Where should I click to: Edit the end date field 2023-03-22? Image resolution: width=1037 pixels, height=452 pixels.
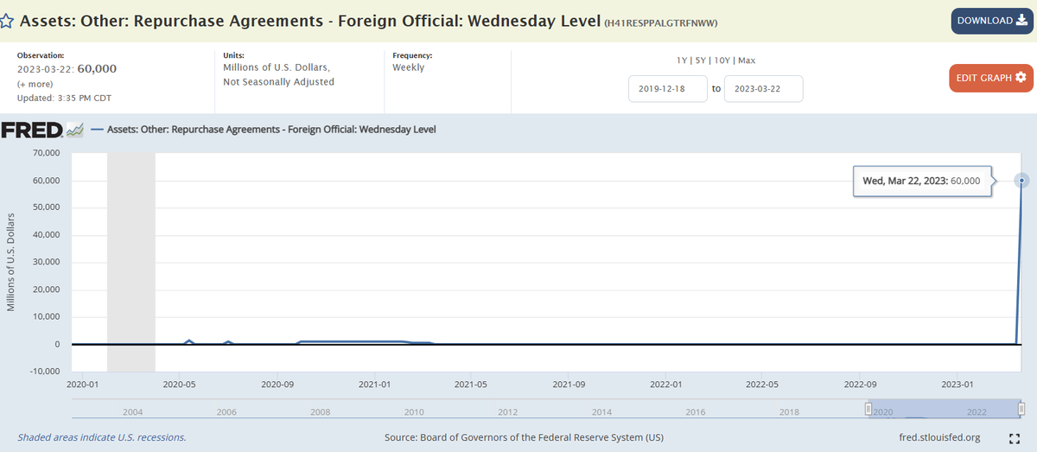763,89
